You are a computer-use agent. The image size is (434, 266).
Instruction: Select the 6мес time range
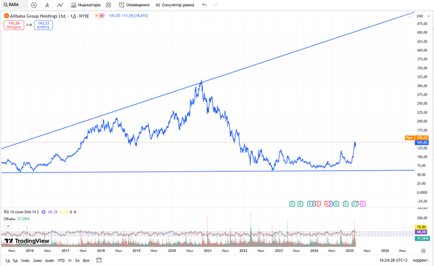coord(50,260)
